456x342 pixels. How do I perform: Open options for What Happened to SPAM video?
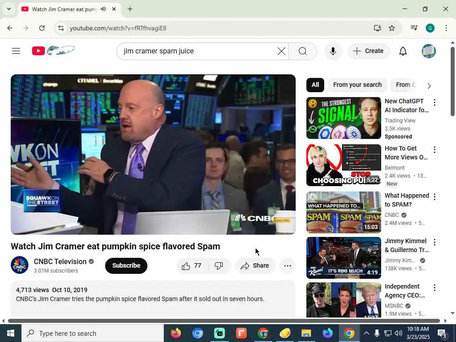click(x=434, y=197)
